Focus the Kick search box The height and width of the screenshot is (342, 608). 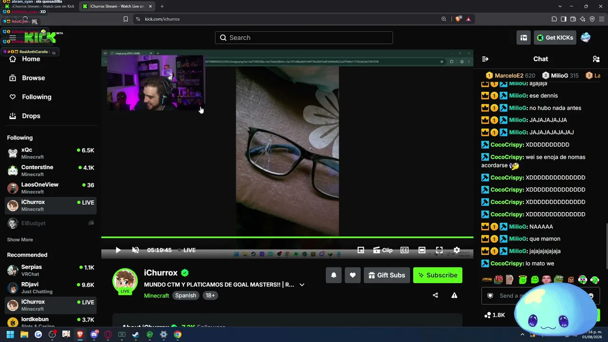pyautogui.click(x=304, y=38)
